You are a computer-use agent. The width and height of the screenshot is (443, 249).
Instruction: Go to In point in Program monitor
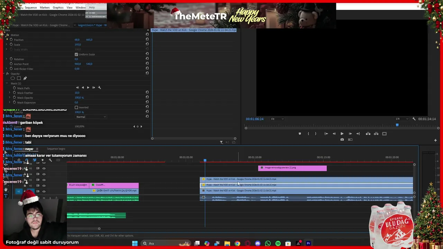pyautogui.click(x=326, y=133)
